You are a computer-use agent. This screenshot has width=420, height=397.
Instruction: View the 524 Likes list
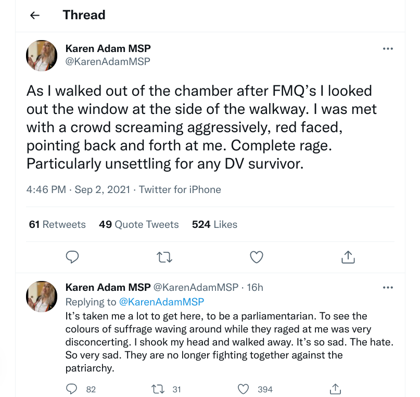point(214,224)
